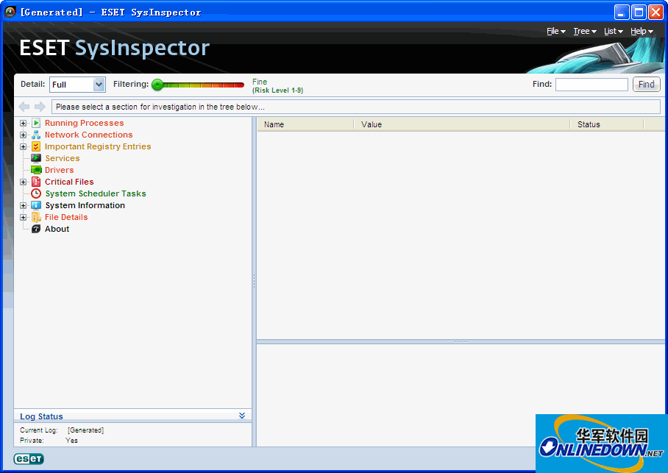The image size is (668, 473).
Task: Click the About icon in tree
Action: tap(36, 230)
